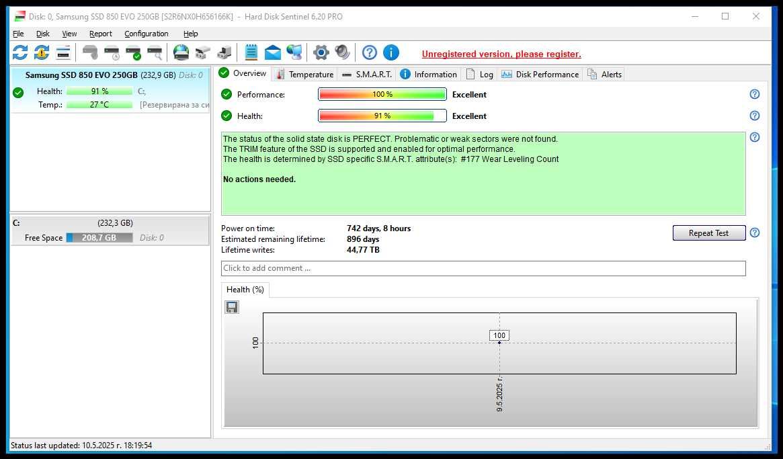Screen dimensions: 783x459
Task: Open the Report menu
Action: [x=100, y=34]
